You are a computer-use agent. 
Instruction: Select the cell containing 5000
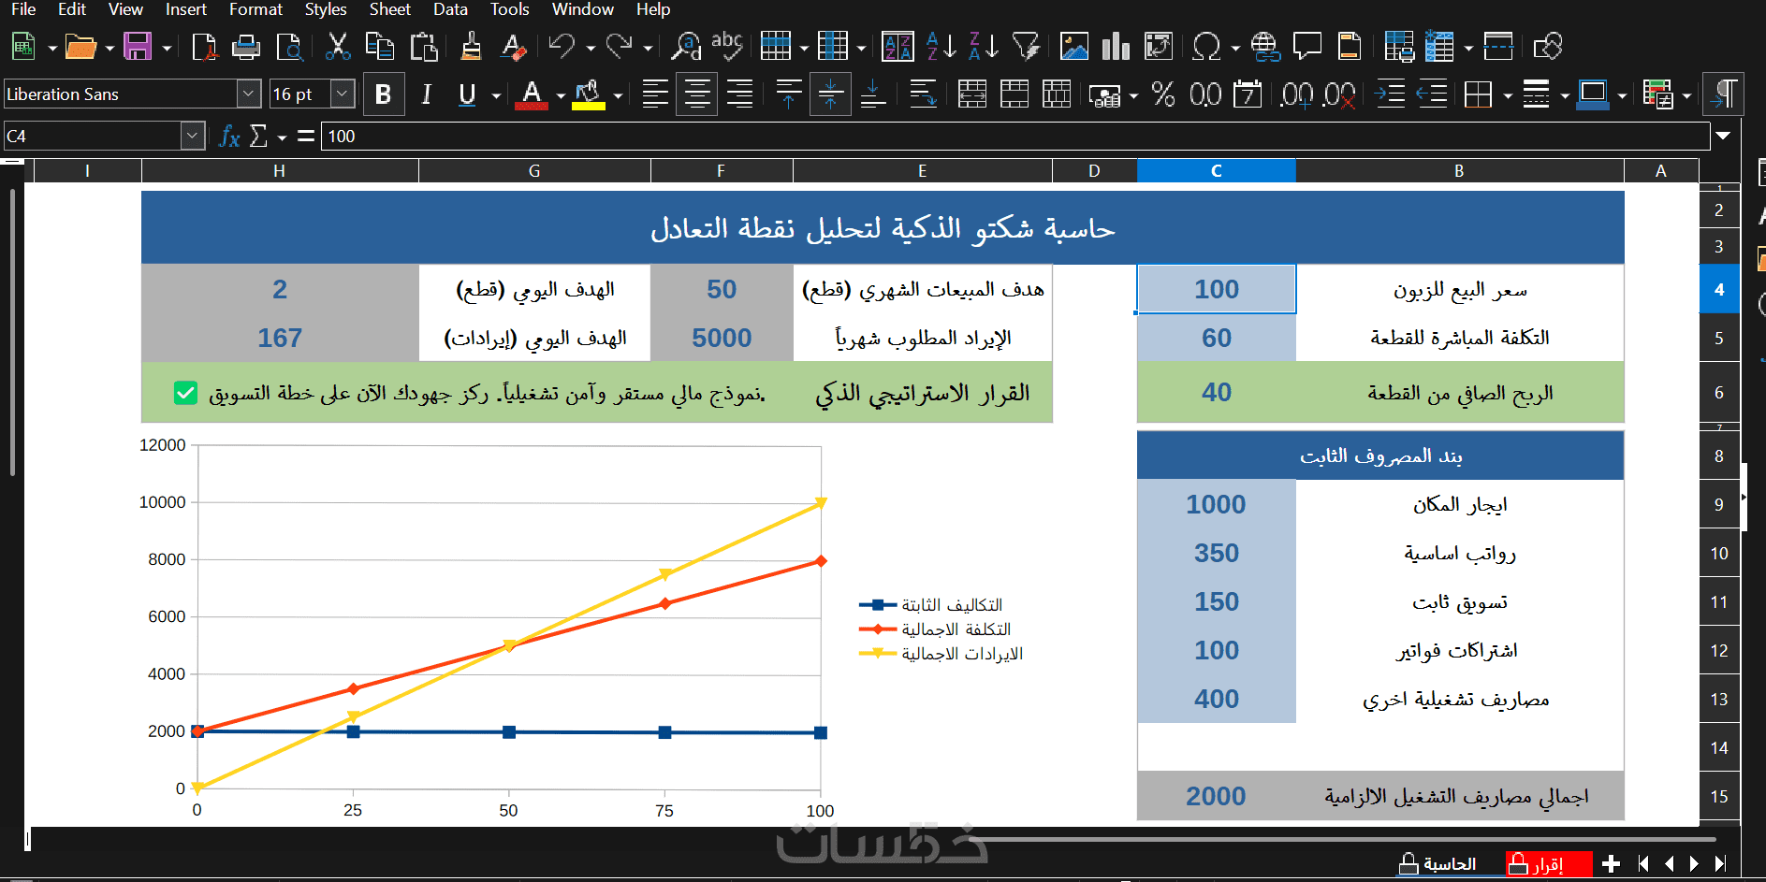(x=722, y=338)
